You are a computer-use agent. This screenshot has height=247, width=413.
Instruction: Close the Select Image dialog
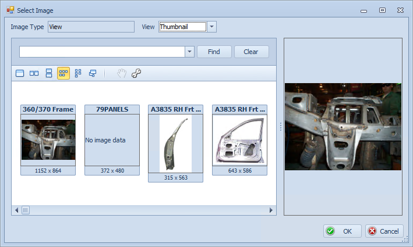[400, 10]
